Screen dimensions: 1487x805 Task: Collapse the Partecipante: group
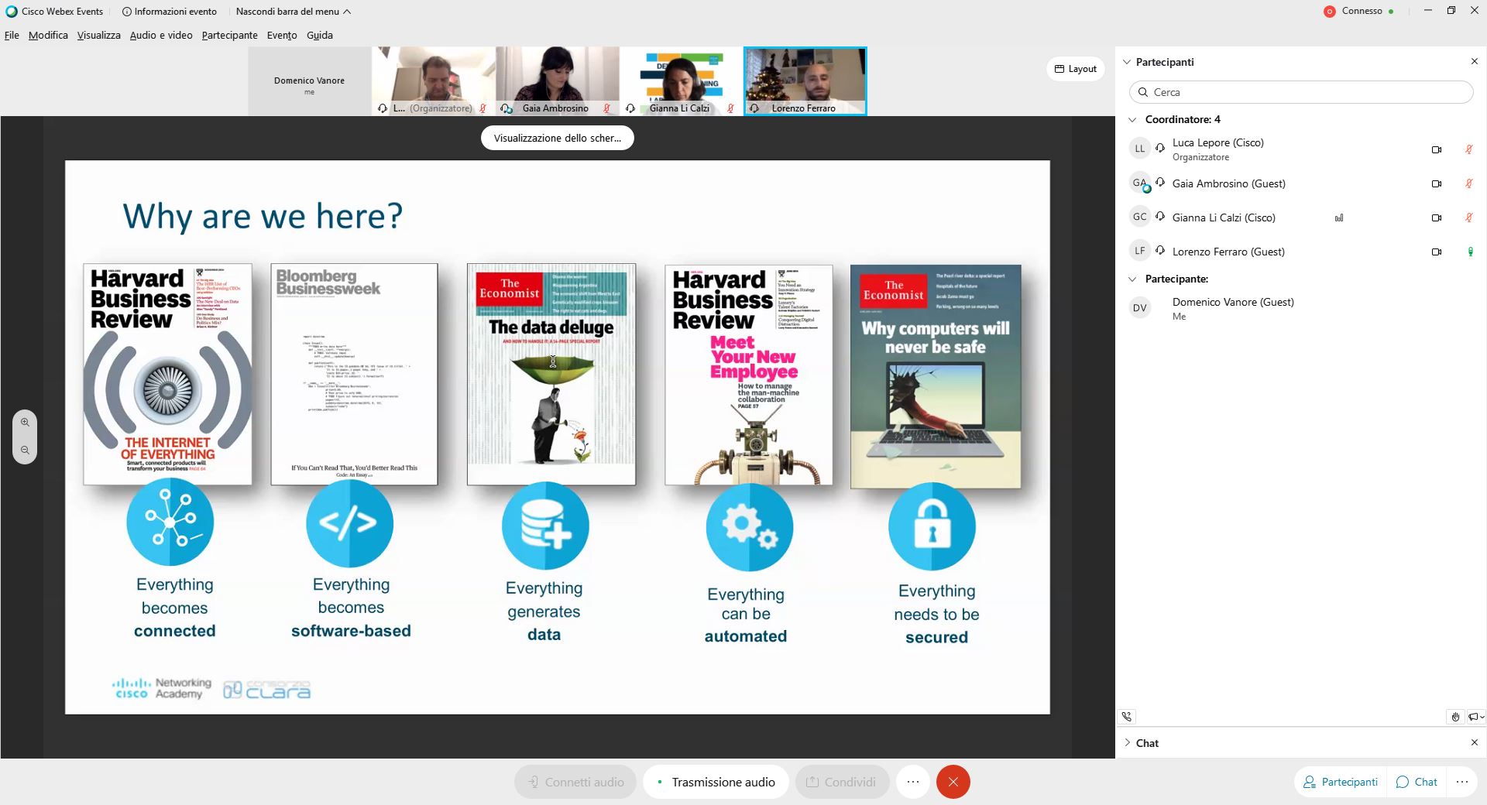(x=1132, y=279)
